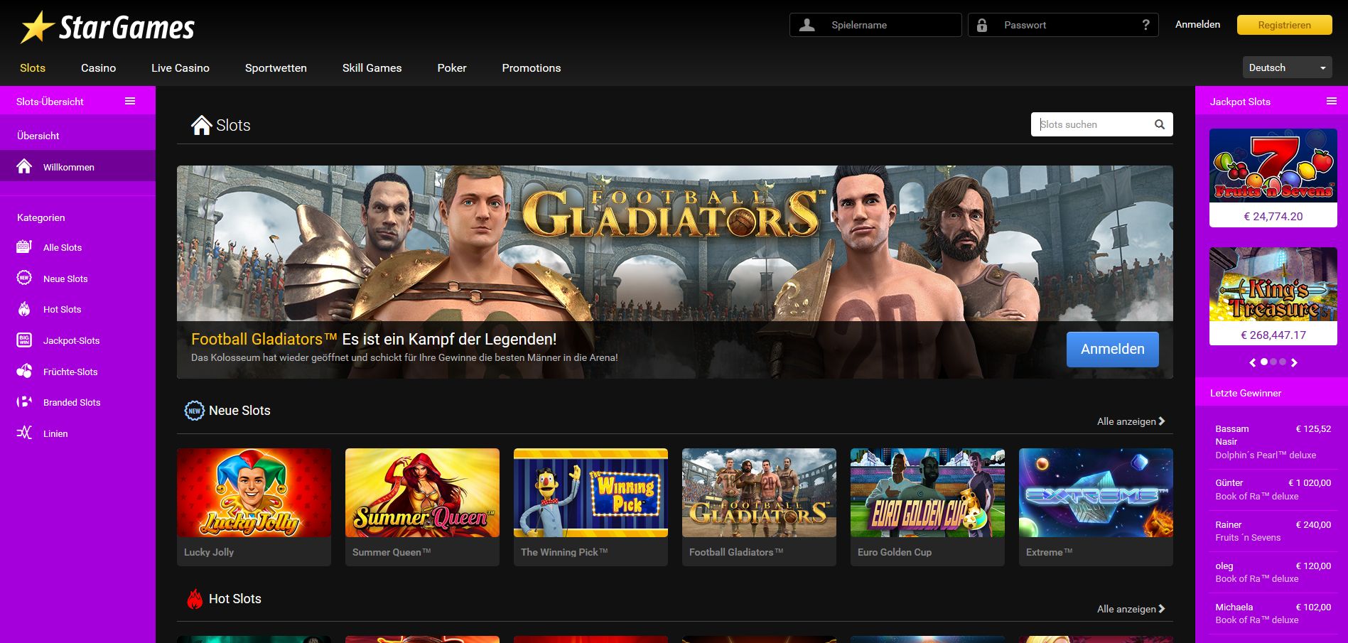Open the Lucky Jolly game thumbnail

pos(254,492)
